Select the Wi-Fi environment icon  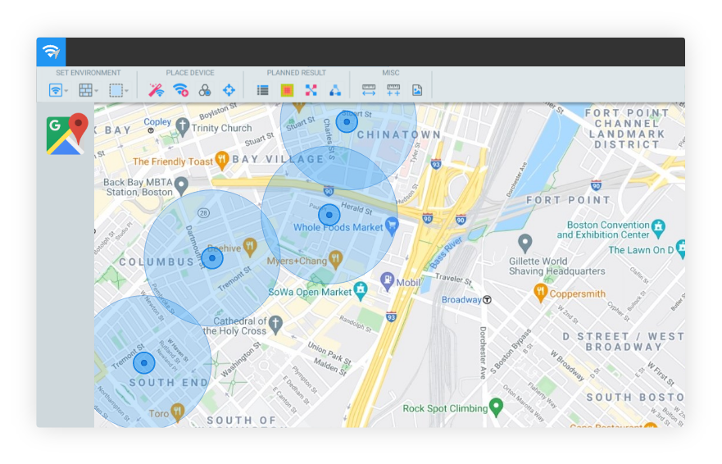[x=55, y=90]
